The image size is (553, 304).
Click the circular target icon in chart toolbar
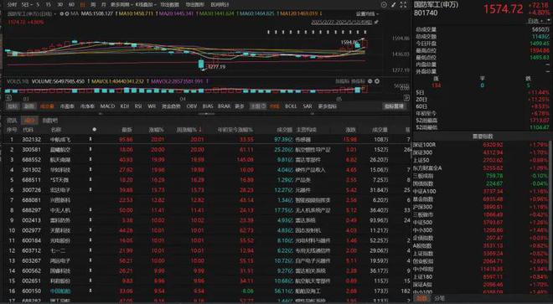click(384, 4)
